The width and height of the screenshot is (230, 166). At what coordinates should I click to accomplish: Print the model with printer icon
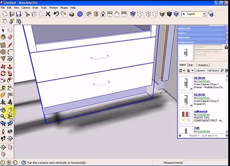72,14
